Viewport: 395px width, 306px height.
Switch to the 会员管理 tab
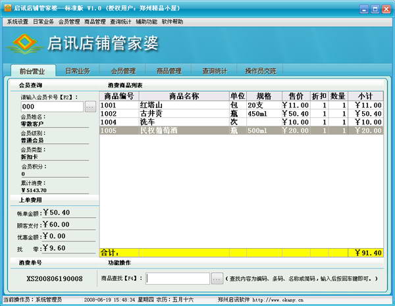point(123,71)
